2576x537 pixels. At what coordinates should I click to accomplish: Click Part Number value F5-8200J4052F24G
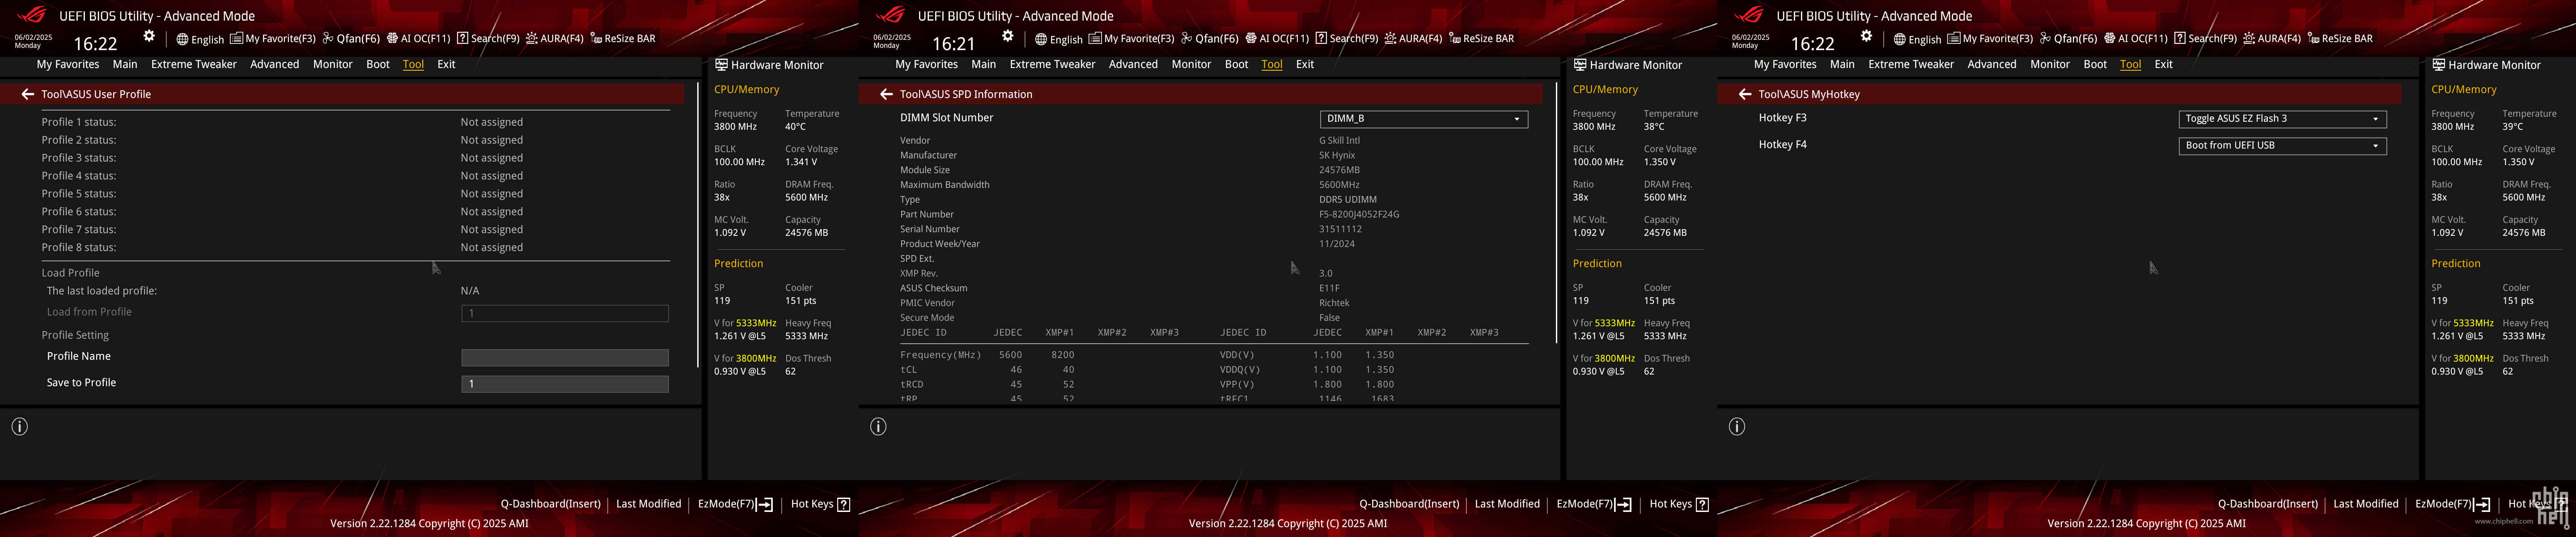coord(1359,214)
